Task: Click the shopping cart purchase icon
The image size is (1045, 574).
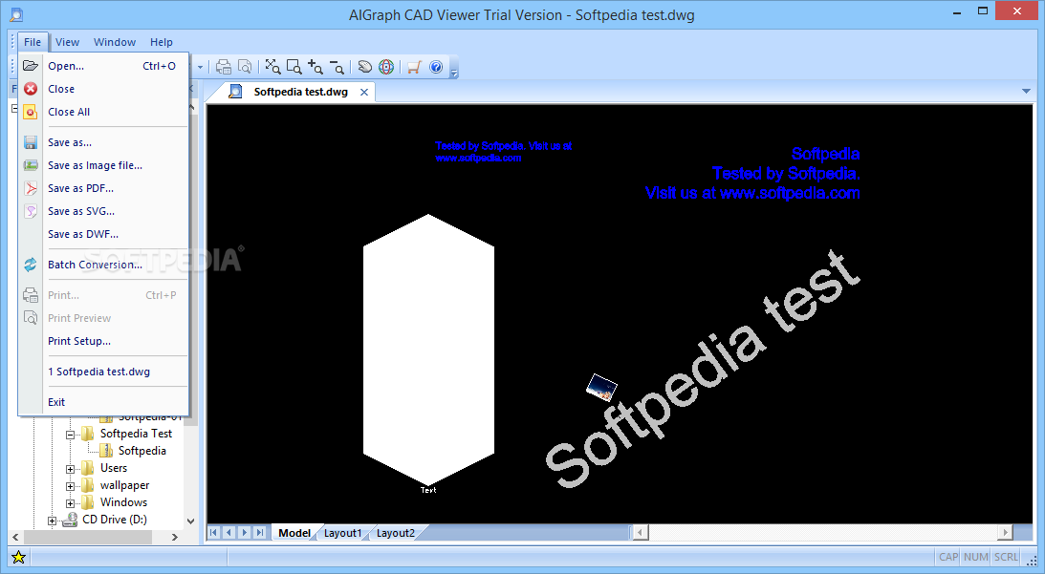Action: pyautogui.click(x=414, y=67)
